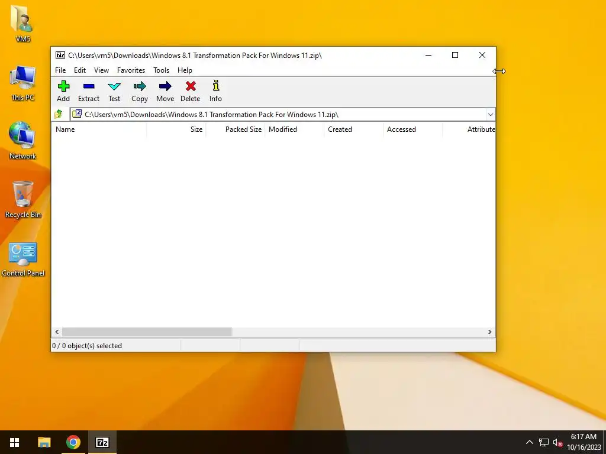Viewport: 606px width, 454px height.
Task: Click into the address path field
Action: pyautogui.click(x=278, y=114)
